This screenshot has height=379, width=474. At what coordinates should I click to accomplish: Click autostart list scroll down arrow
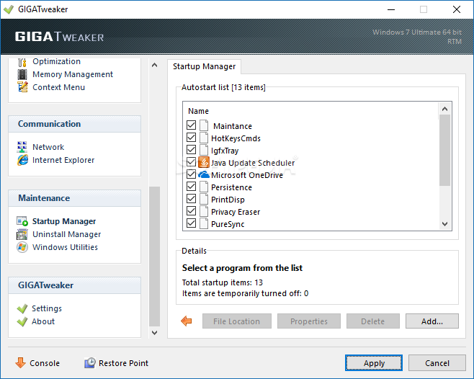pos(444,224)
